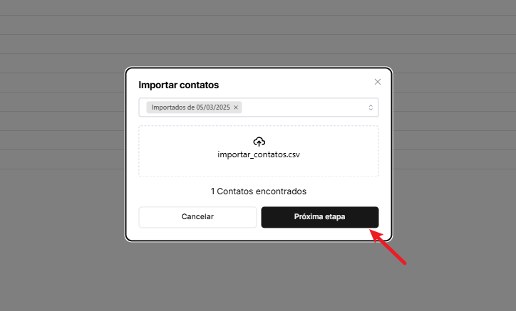The image size is (516, 311).
Task: Click the Importar contatos dialog title
Action: click(x=179, y=85)
